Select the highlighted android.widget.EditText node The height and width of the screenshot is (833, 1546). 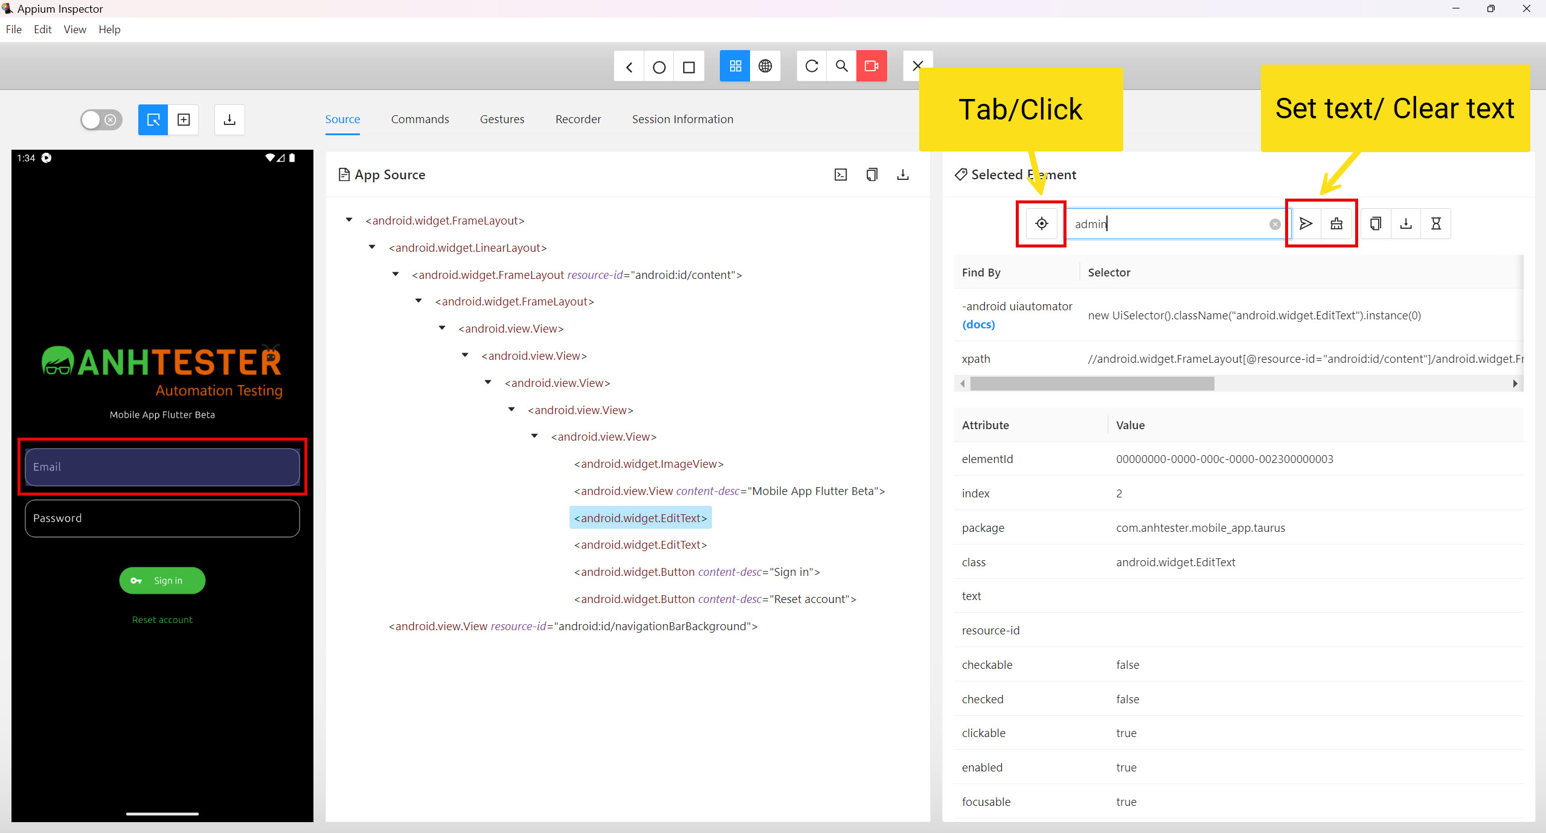[640, 518]
